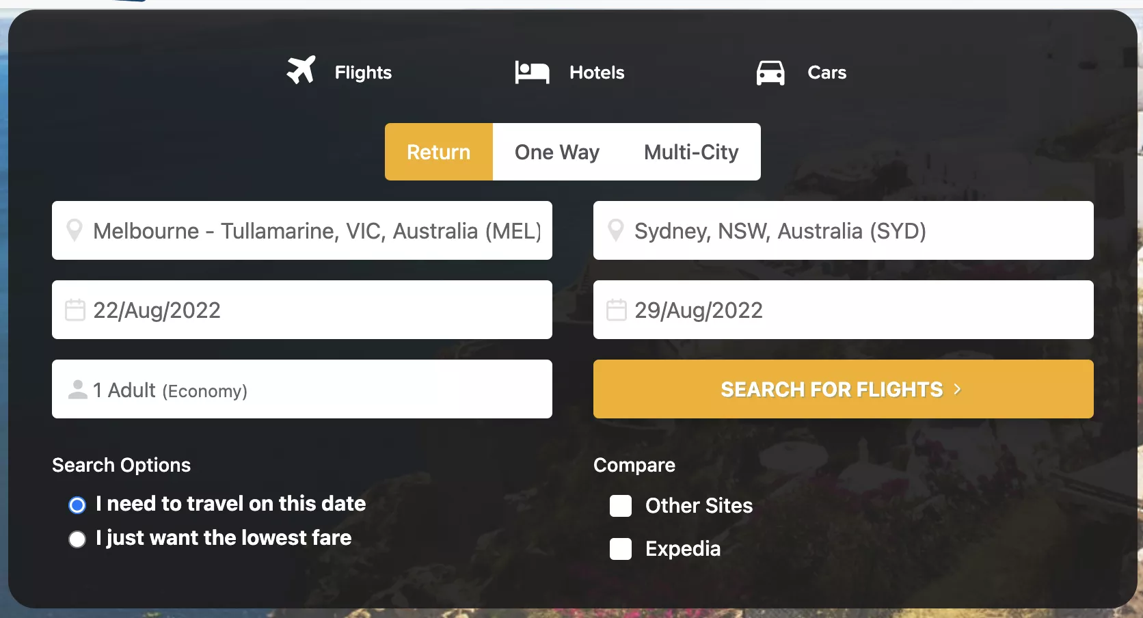This screenshot has height=618, width=1143.
Task: Choose the Return trip type button
Action: pyautogui.click(x=438, y=152)
